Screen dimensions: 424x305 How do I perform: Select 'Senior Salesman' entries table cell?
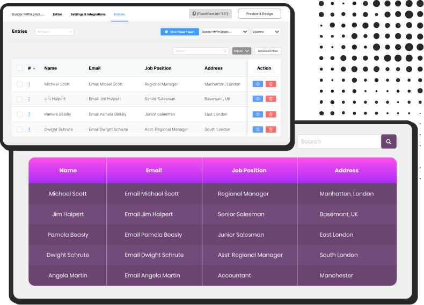click(x=160, y=99)
